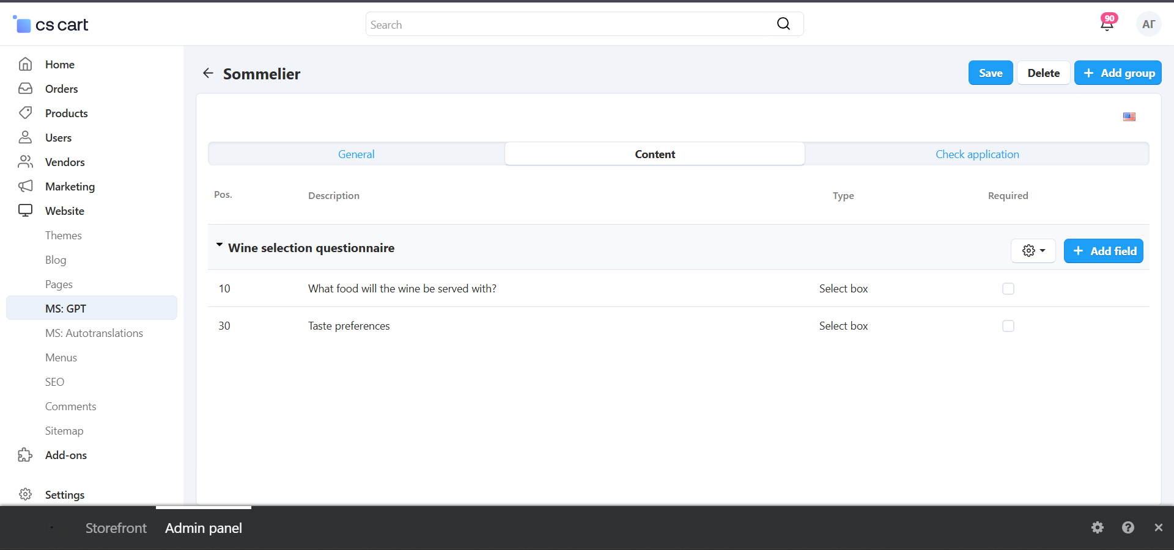Click the search magnifier icon
The width and height of the screenshot is (1174, 550).
[x=783, y=24]
